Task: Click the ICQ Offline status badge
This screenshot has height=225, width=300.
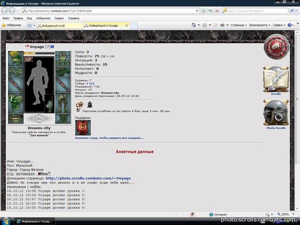Action: pyautogui.click(x=43, y=173)
